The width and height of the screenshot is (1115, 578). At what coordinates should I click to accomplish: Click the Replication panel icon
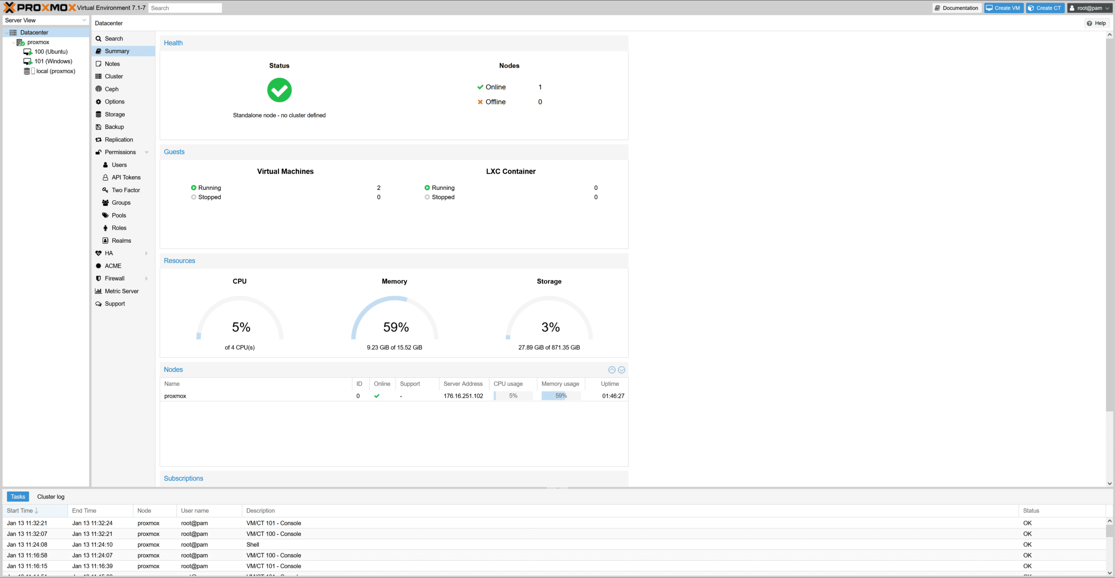tap(98, 139)
